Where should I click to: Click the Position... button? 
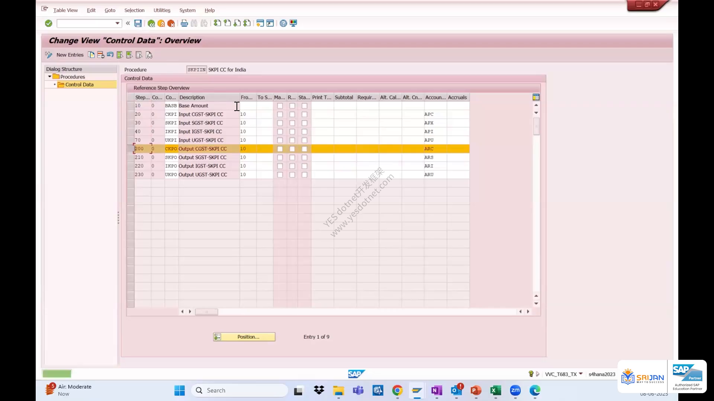click(244, 337)
